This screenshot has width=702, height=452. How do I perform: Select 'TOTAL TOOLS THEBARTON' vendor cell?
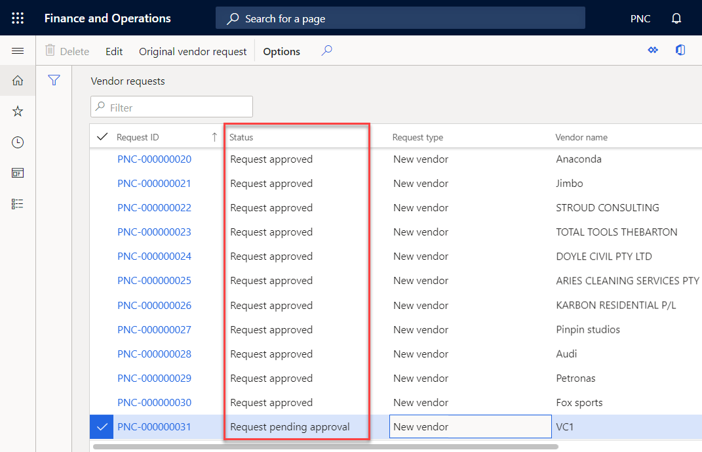point(617,232)
